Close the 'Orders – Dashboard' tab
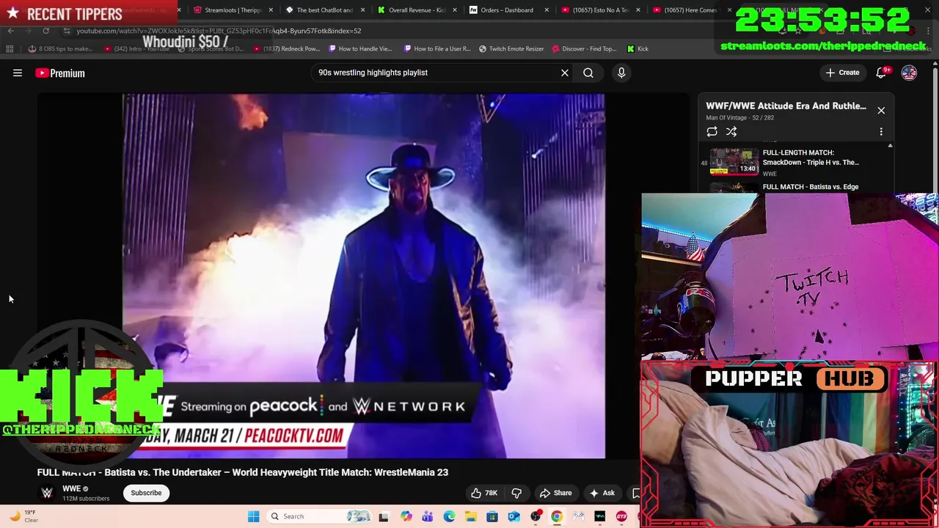The image size is (939, 528). click(x=547, y=10)
